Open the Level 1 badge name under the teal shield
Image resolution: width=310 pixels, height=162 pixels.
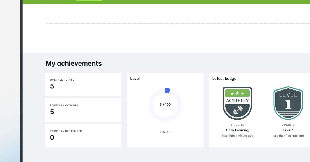click(288, 130)
